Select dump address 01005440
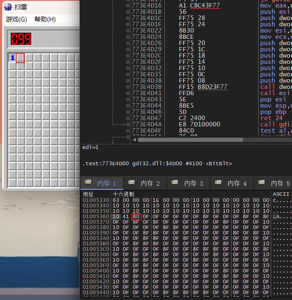Viewport: 292px width, 300px height. (x=96, y=292)
